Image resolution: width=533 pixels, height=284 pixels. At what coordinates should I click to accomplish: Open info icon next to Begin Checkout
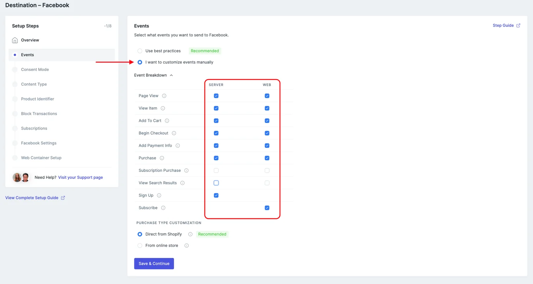point(174,133)
